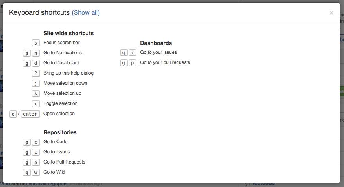This screenshot has height=187, width=344.
Task: Click the 'j' key for Move selection down
Action: 36,84
